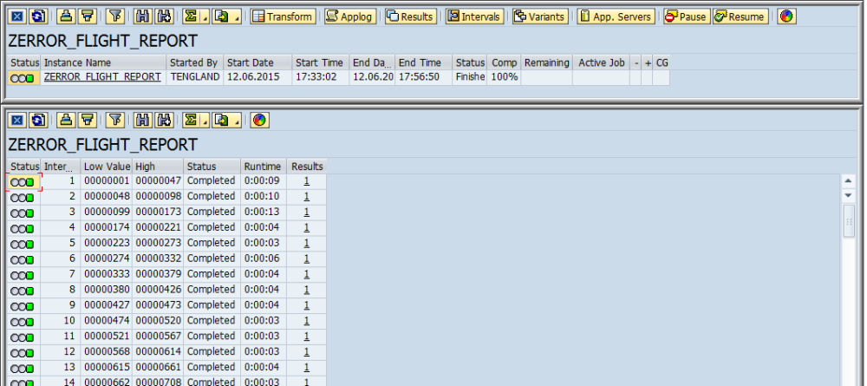Open the sigma total dropdown arrow in the lower toolbar
867x386 pixels.
205,120
